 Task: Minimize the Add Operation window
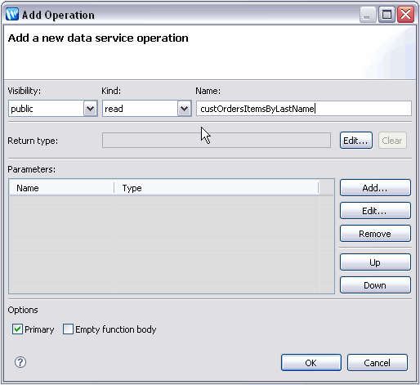pyautogui.click(x=368, y=15)
